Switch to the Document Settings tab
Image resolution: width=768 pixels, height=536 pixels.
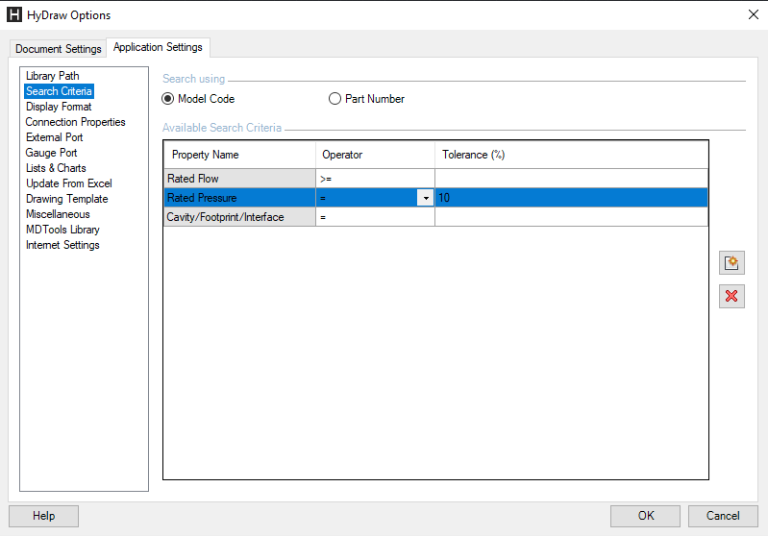point(58,49)
